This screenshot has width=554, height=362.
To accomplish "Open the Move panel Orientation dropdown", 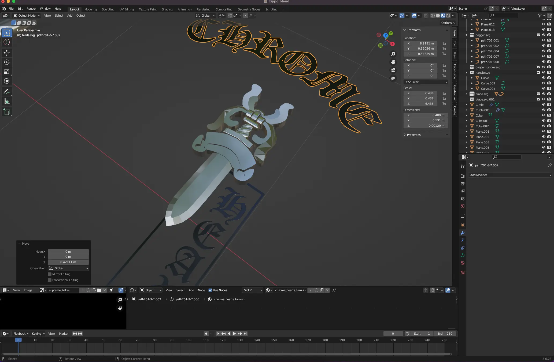I will point(68,268).
